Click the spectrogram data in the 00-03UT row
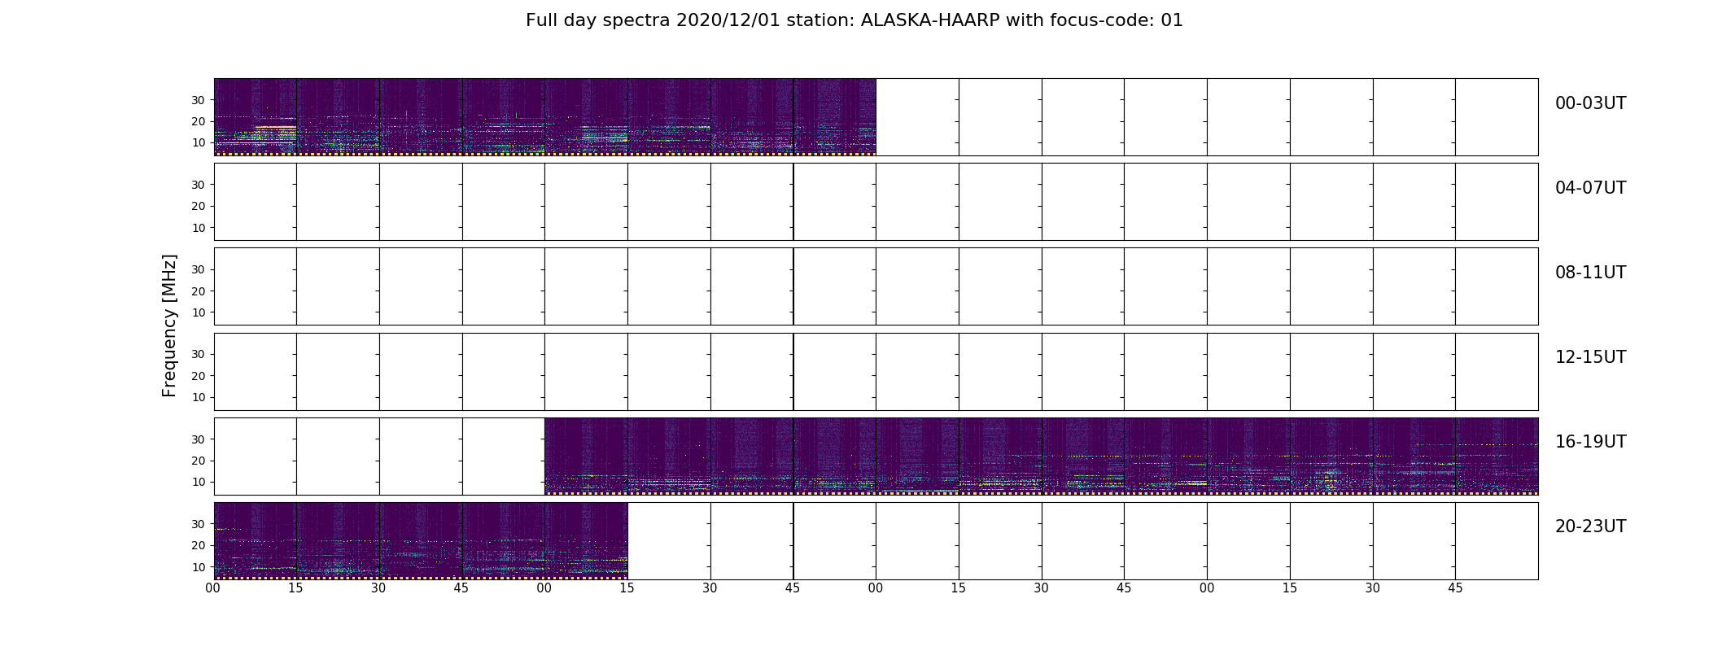The image size is (1709, 651). [544, 117]
